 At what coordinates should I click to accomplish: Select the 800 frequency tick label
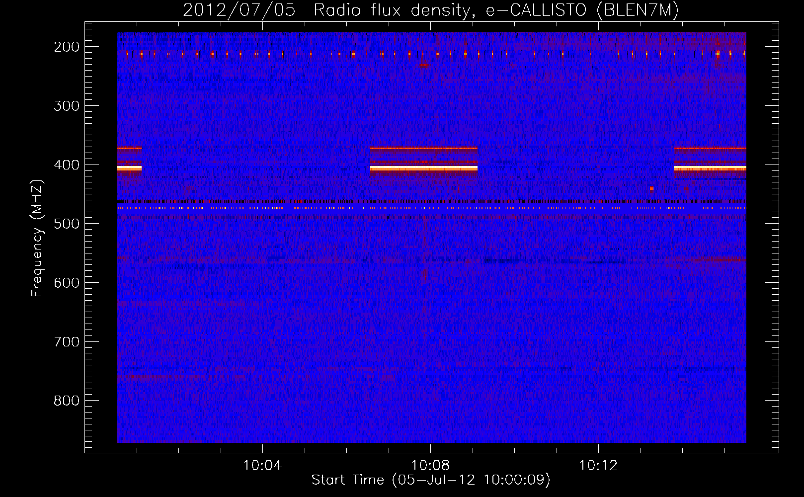point(67,401)
